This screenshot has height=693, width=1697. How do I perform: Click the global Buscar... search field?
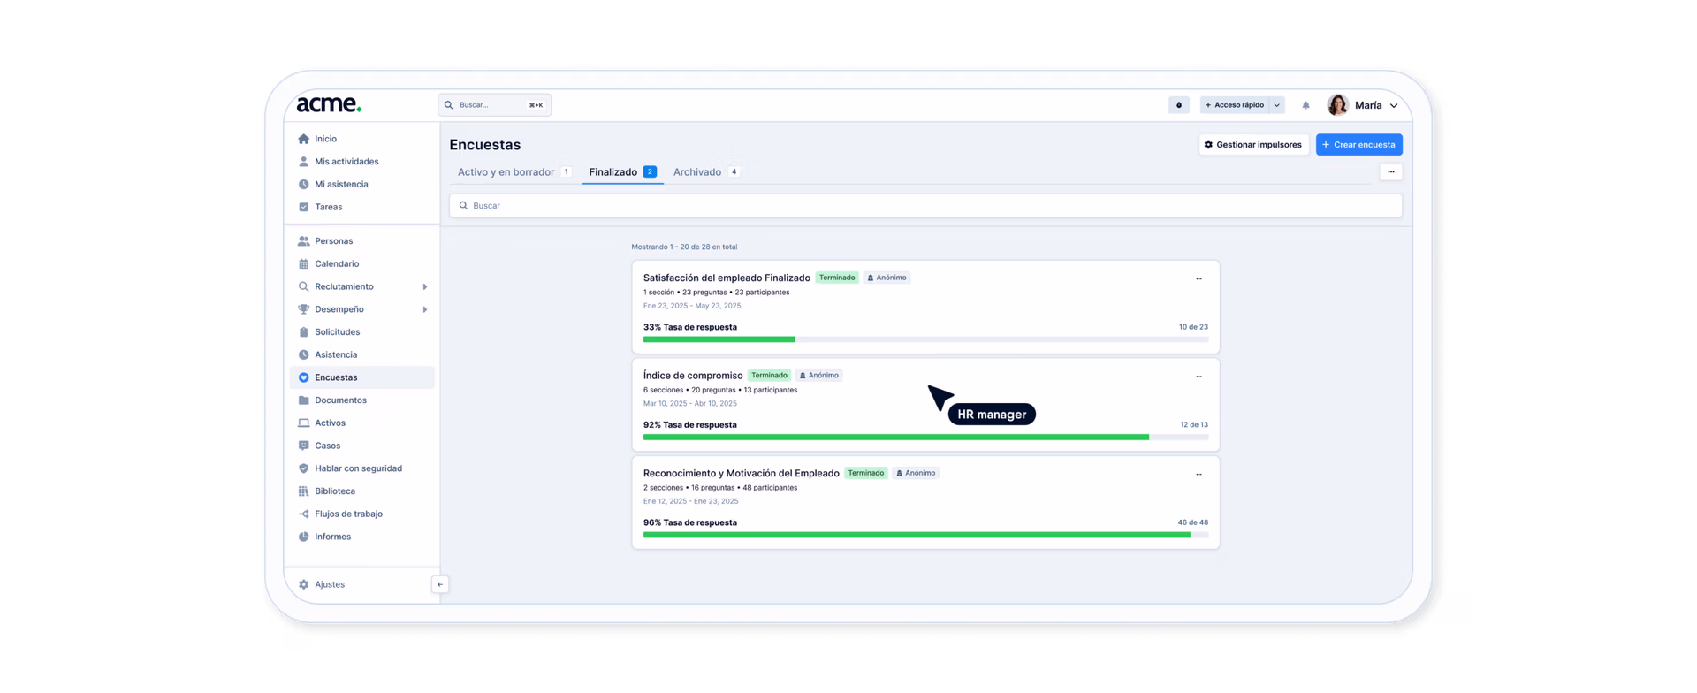coord(494,105)
